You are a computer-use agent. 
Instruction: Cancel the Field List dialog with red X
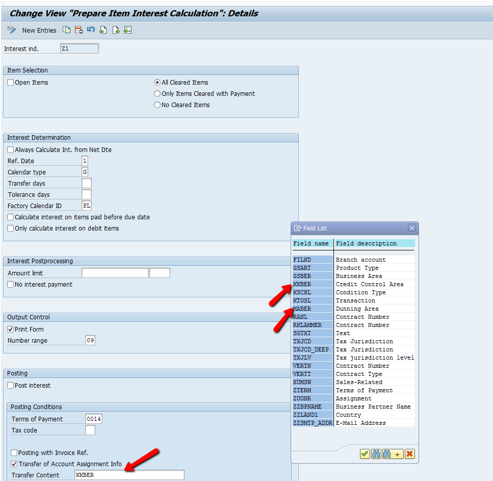[x=410, y=453]
